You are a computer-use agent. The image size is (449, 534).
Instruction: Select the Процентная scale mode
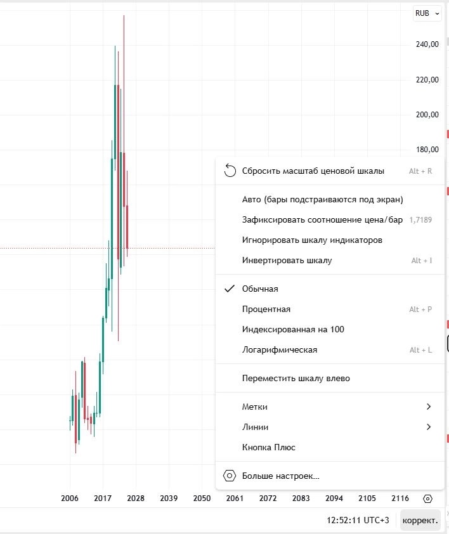click(x=266, y=309)
